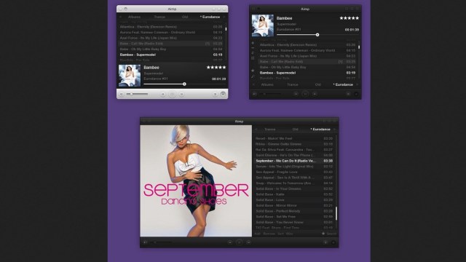This screenshot has width=466, height=262.
Task: Click Misc grid icon in small dark window
Action: coord(253,58)
